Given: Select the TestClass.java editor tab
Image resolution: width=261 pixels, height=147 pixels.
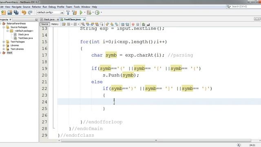Looking at the screenshot, I should click(72, 20).
